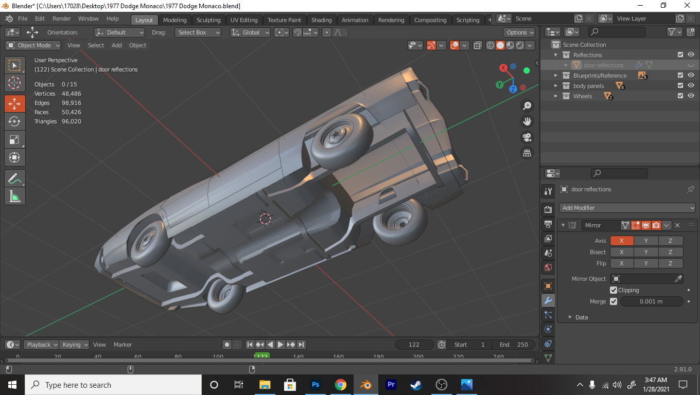Screen dimensions: 700x395
Task: Enable Flip on X axis
Action: [622, 263]
